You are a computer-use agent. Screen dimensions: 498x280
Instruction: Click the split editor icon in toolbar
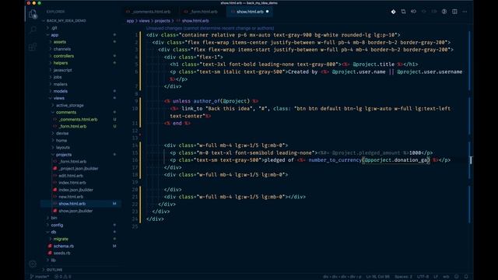(x=454, y=12)
